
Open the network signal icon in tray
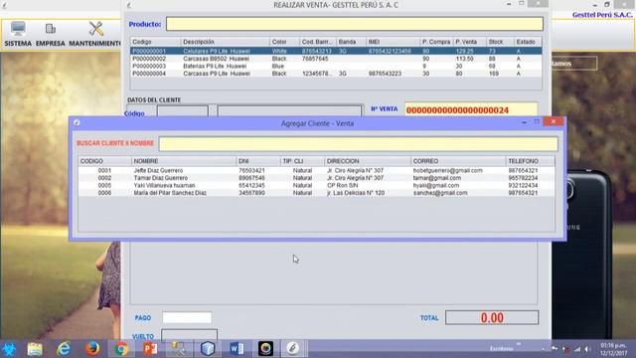coord(577,349)
